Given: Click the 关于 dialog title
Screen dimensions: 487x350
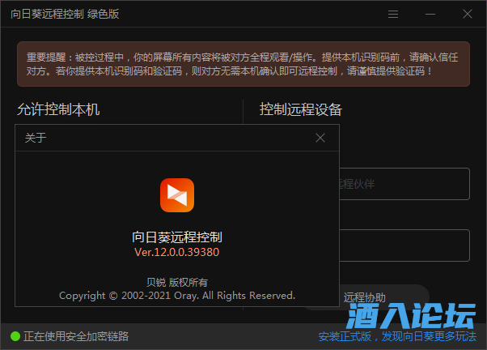Looking at the screenshot, I should coord(36,138).
